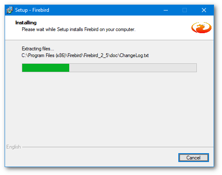Click the grey unfilled part of progress bar
The width and height of the screenshot is (222, 175).
(133, 68)
